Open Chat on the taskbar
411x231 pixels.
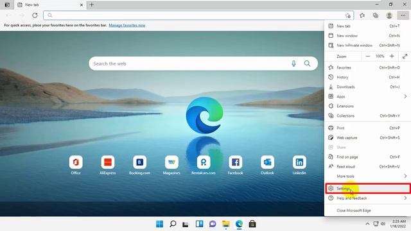(213, 224)
